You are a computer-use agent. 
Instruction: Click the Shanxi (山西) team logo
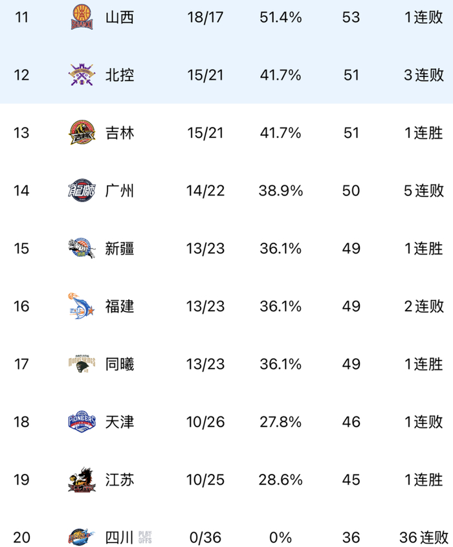click(82, 17)
